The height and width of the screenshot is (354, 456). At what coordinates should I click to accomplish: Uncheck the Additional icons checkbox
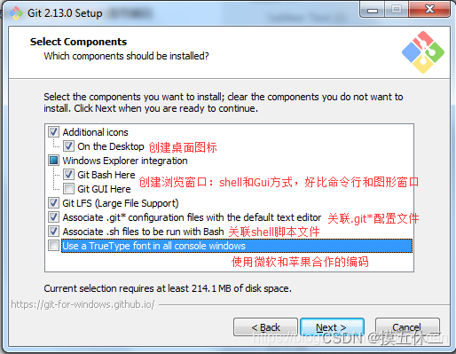pyautogui.click(x=53, y=132)
